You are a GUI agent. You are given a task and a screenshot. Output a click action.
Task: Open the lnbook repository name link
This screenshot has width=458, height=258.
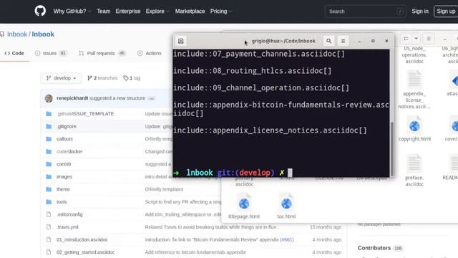point(43,34)
